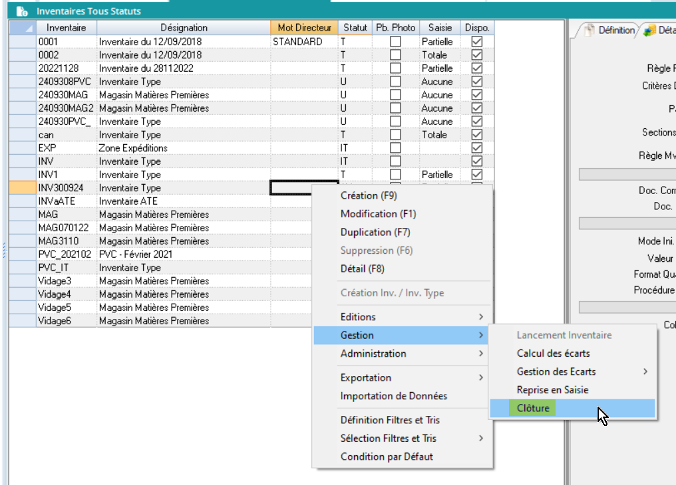Screen dimensions: 676x485
Task: Toggle Pb. Photo checkbox on EXP row
Action: pyautogui.click(x=395, y=148)
